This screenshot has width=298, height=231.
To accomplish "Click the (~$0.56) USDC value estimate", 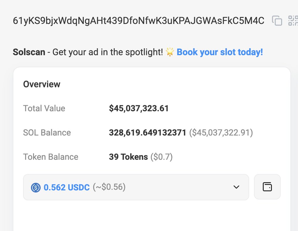I will [x=109, y=187].
